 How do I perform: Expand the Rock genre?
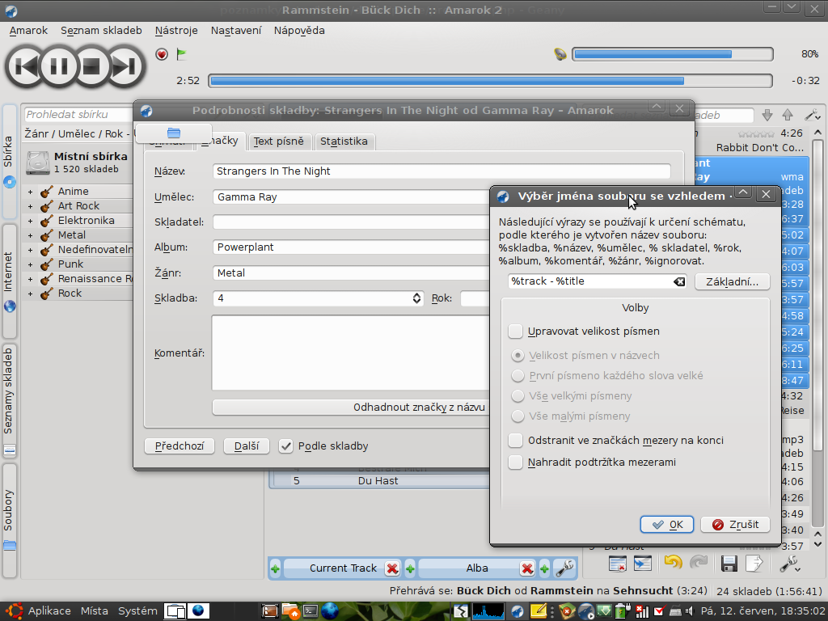[30, 294]
